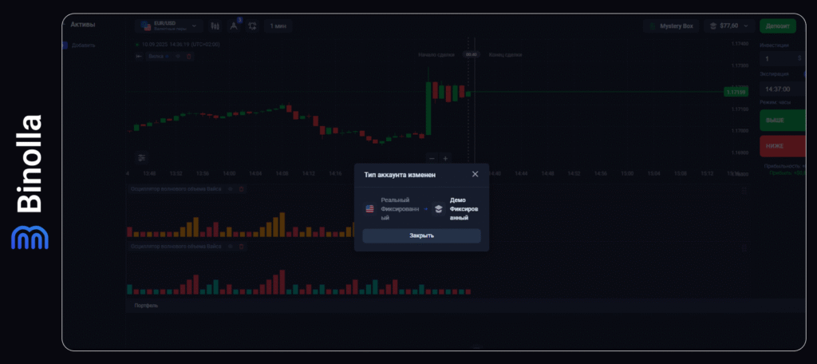Open the chart type candlestick icon
This screenshot has width=817, height=364.
pos(215,26)
